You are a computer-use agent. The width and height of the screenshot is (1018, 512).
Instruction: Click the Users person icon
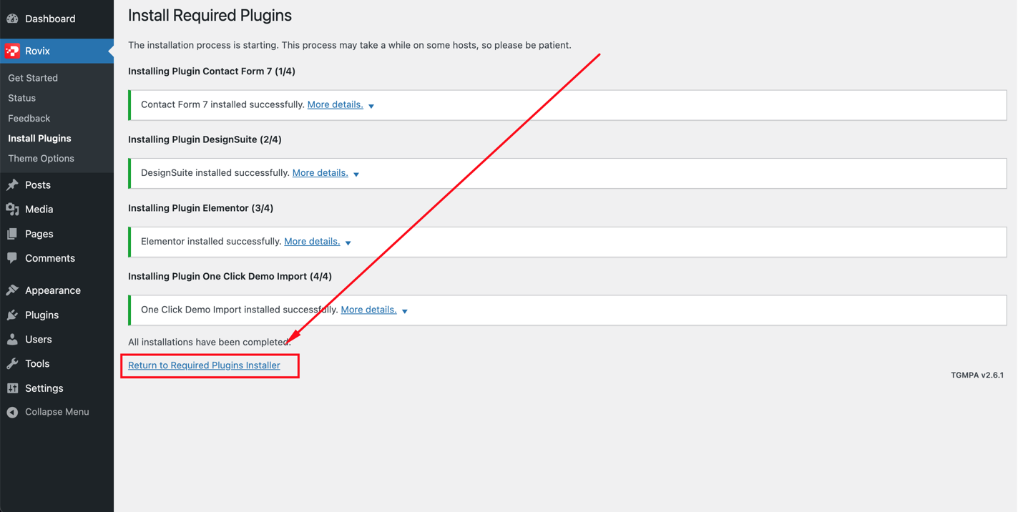[12, 339]
